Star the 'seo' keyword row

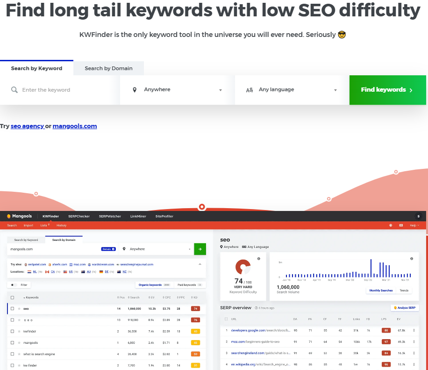(x=19, y=309)
